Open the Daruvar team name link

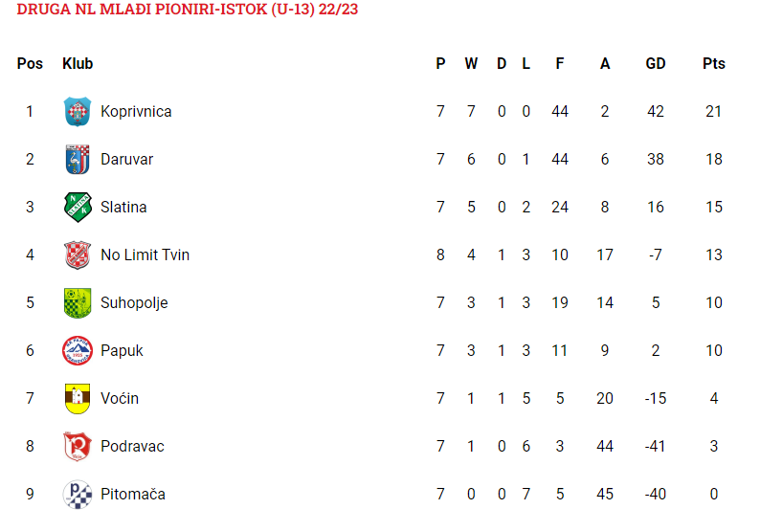coord(126,160)
